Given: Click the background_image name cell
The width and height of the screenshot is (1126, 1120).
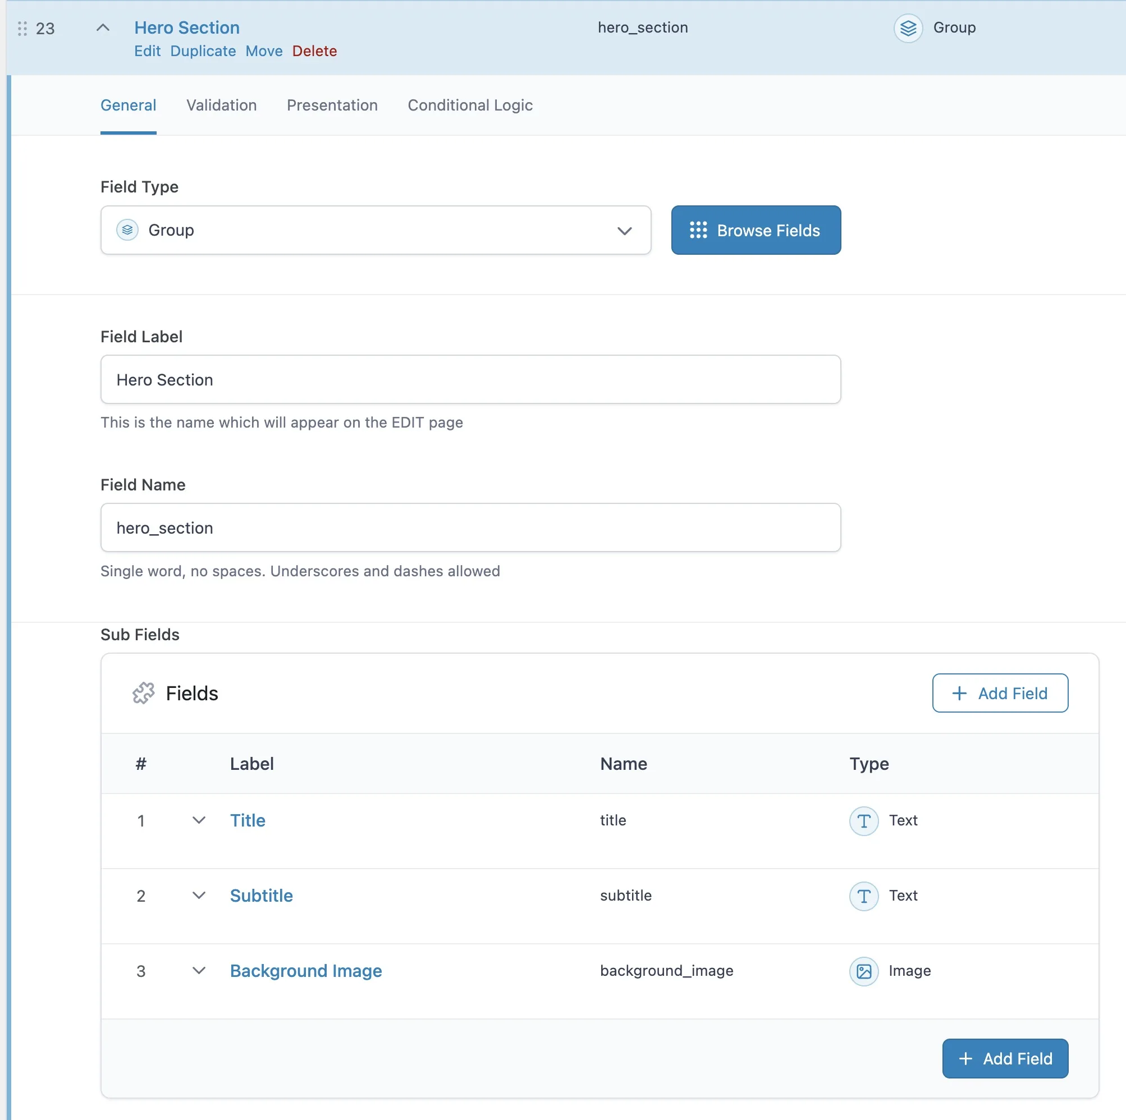Looking at the screenshot, I should [x=667, y=971].
